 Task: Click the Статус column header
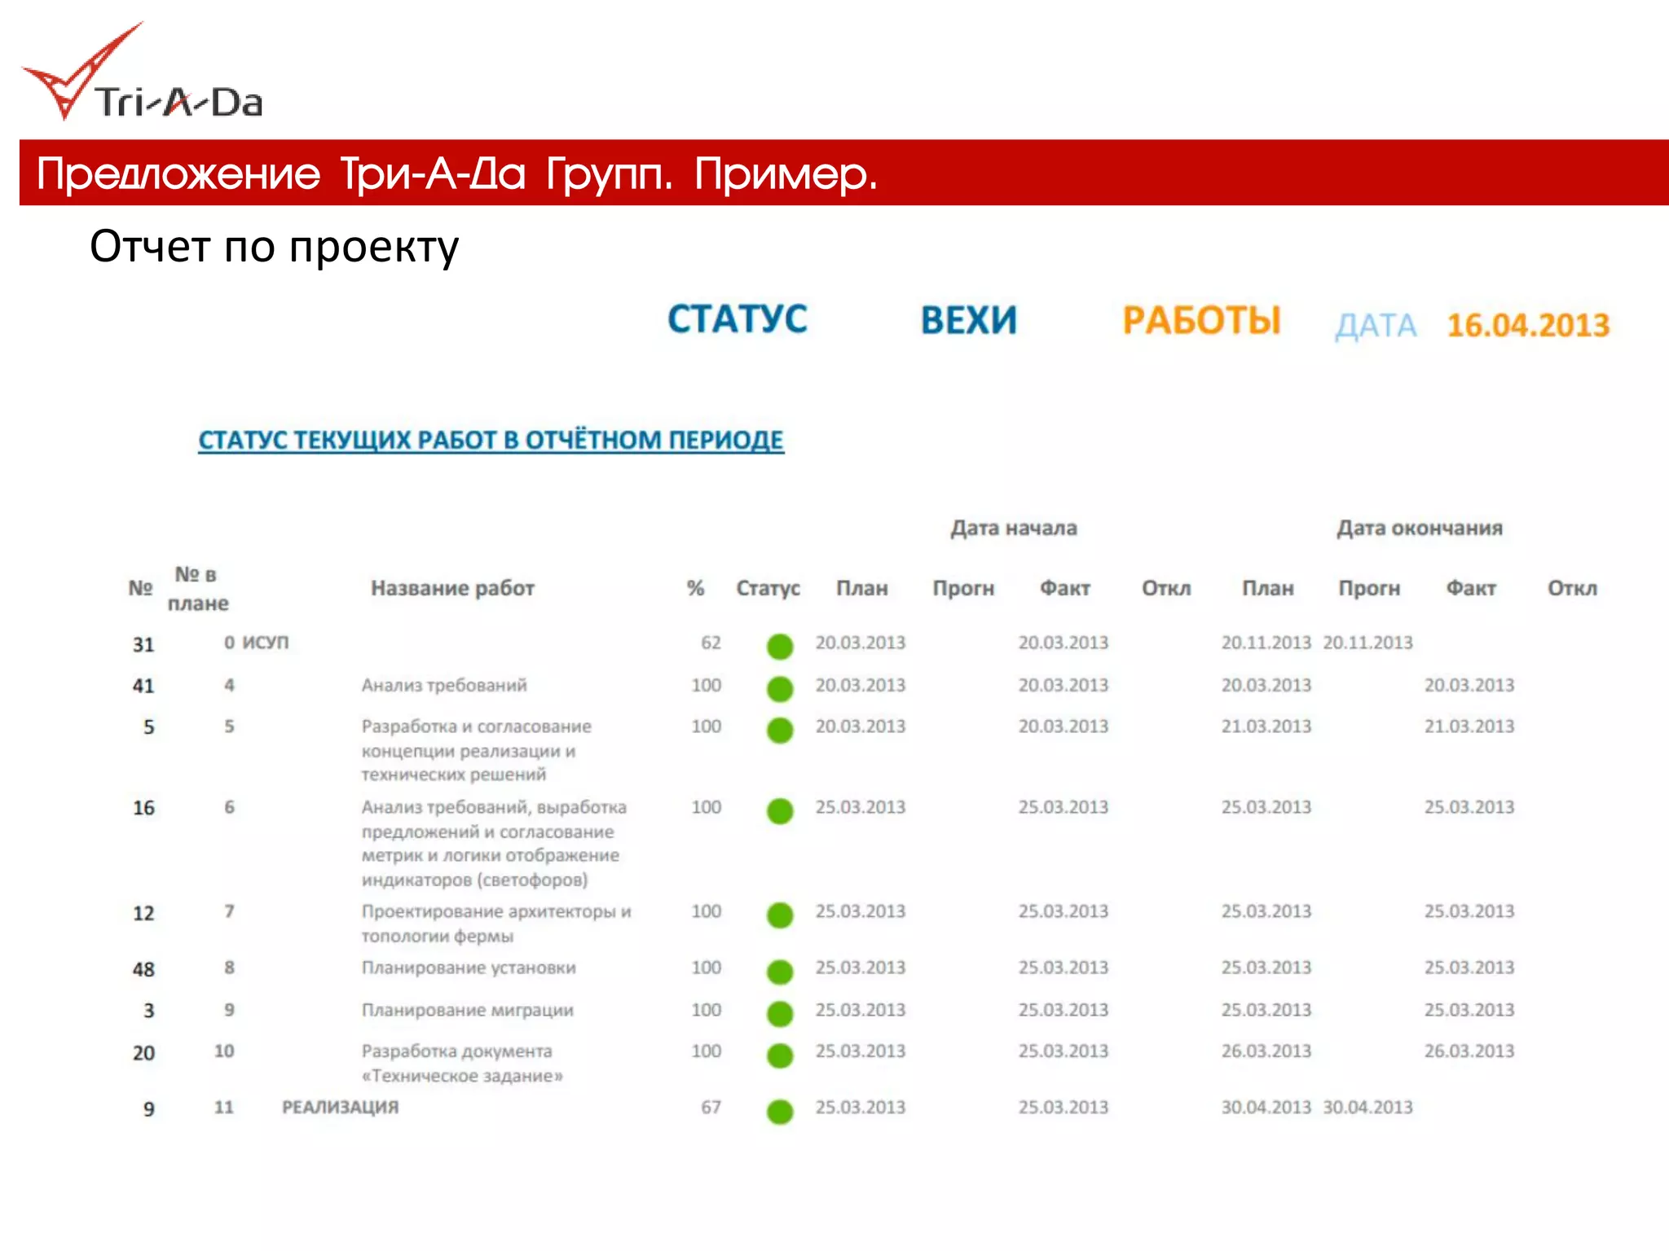(768, 588)
